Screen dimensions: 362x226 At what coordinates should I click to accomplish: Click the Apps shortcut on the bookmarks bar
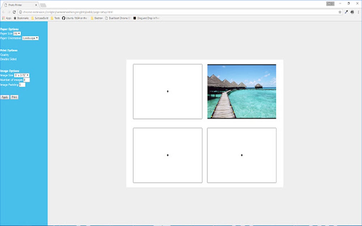[7, 18]
